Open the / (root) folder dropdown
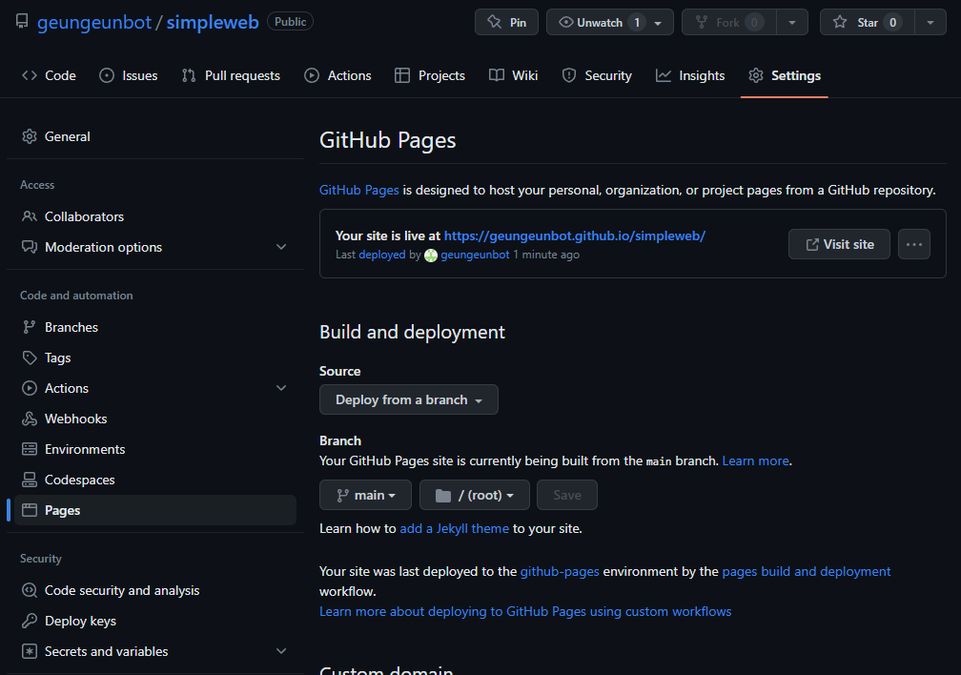The width and height of the screenshot is (961, 675). coord(475,495)
